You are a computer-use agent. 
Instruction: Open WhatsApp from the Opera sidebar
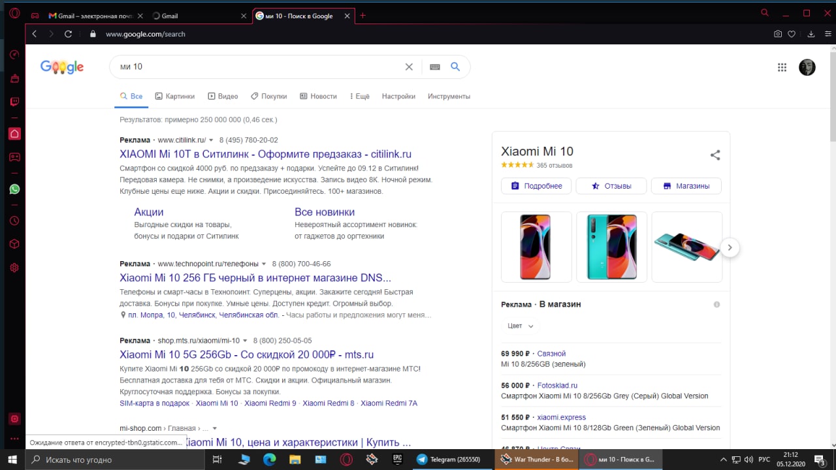(x=14, y=189)
